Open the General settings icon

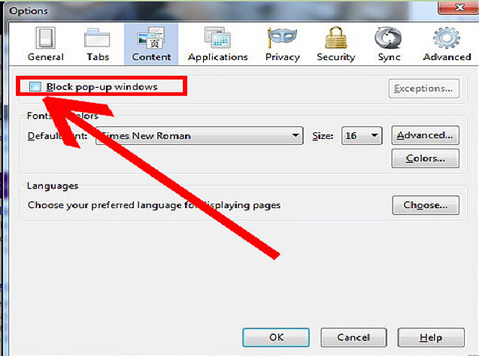(46, 38)
